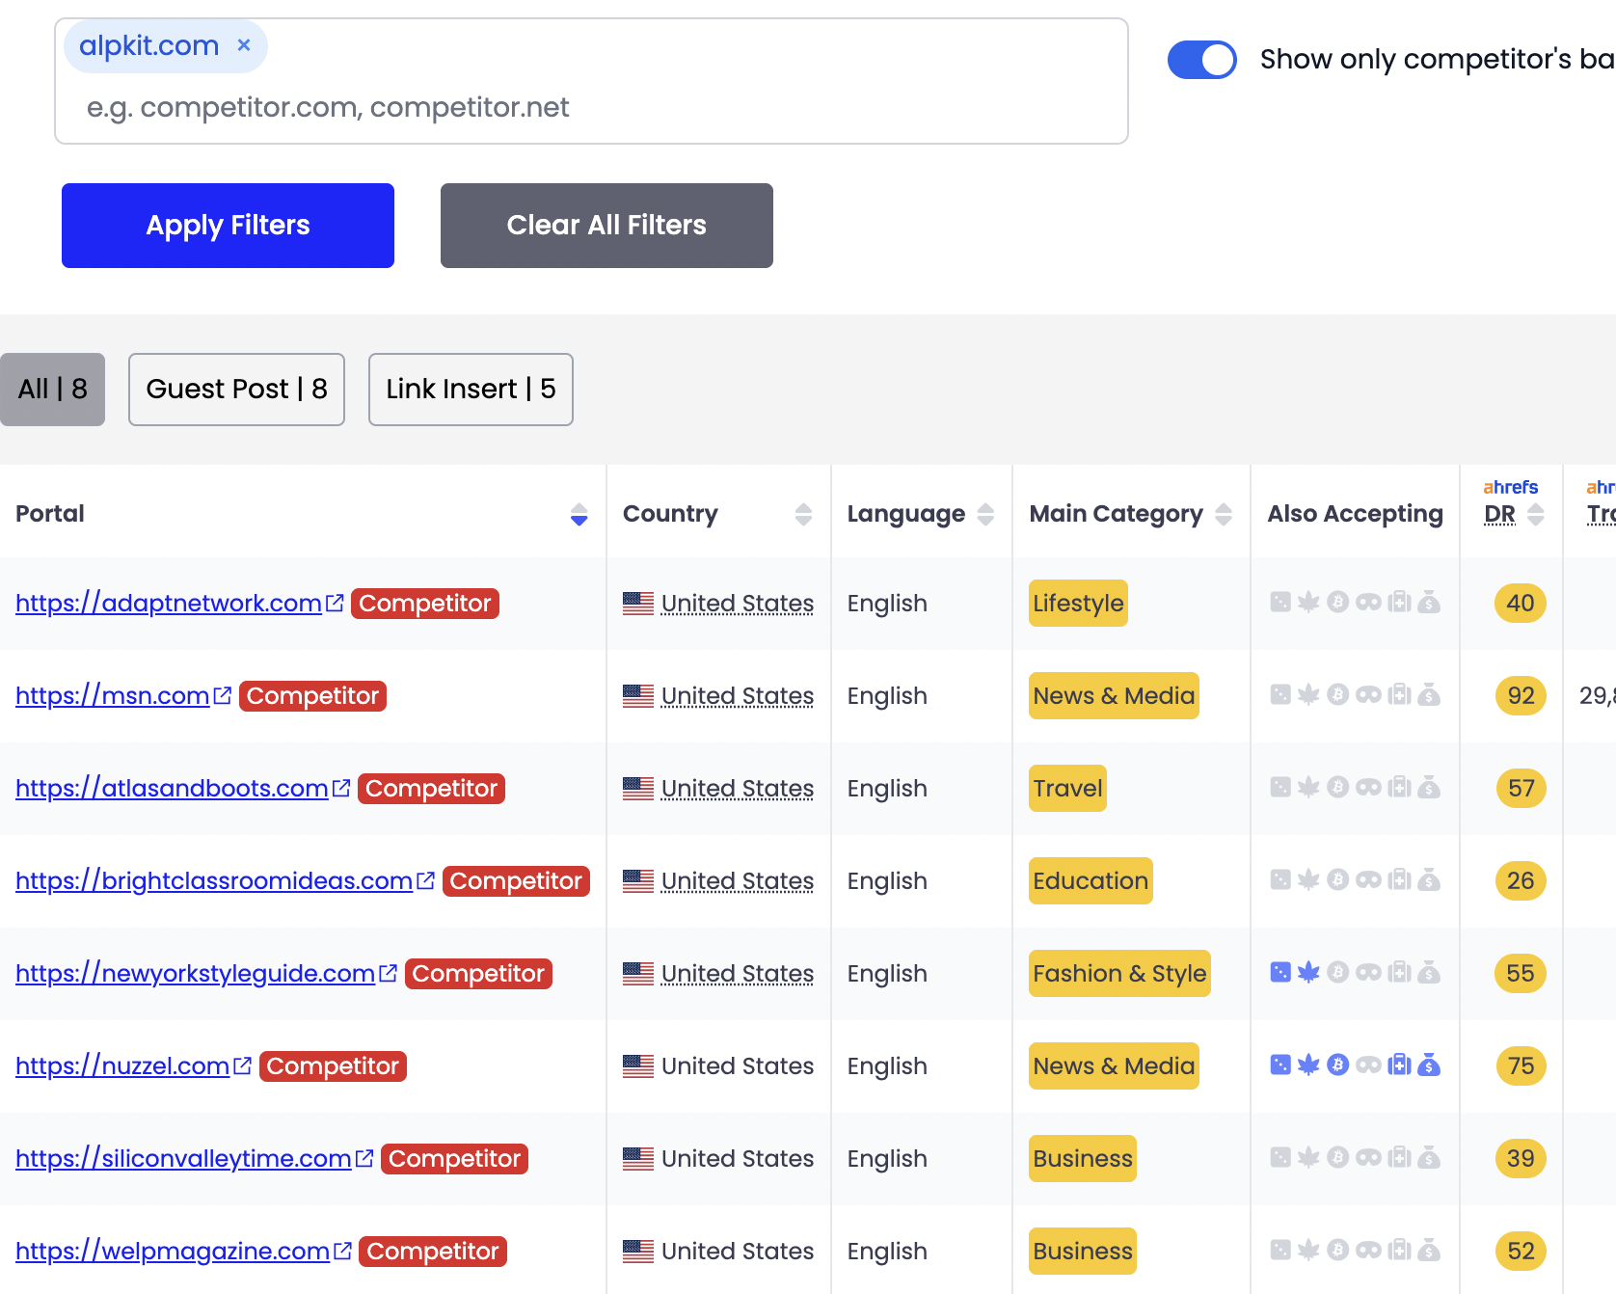Sort table by Country column arrows

(x=802, y=515)
